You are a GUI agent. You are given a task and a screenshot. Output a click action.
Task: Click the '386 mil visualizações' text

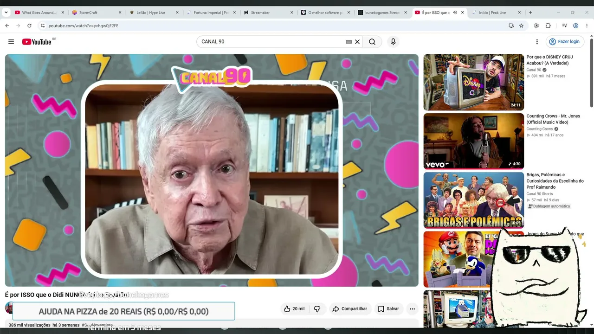tap(29, 325)
